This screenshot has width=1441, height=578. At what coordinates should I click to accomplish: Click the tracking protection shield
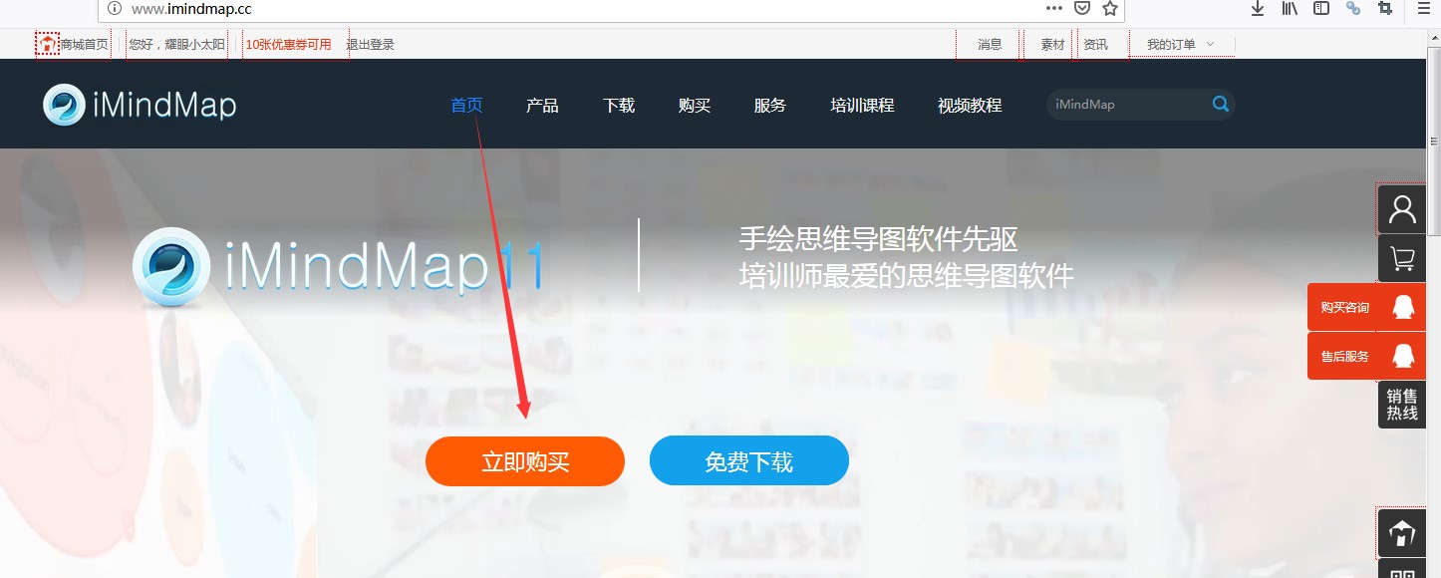click(1082, 9)
